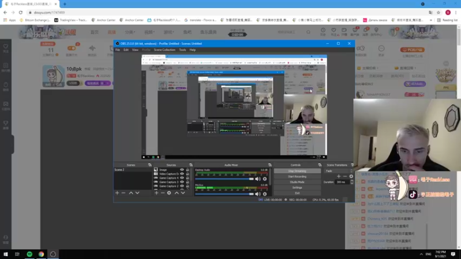Pop out the Scenes dock panel
This screenshot has width=461, height=259.
[150, 165]
